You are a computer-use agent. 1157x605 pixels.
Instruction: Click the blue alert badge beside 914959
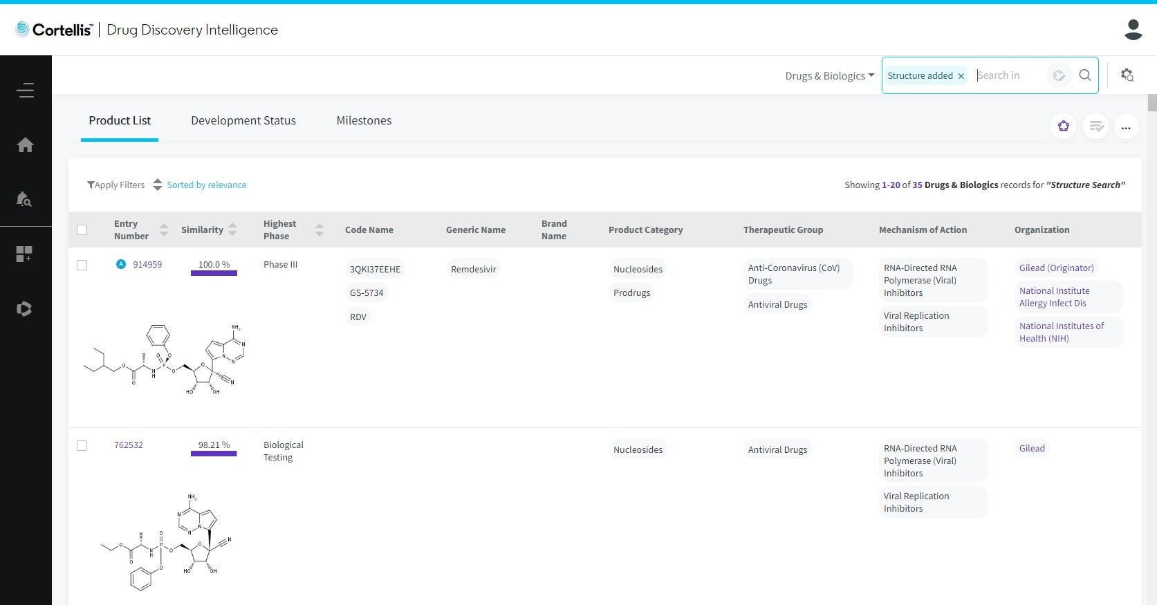click(x=121, y=264)
